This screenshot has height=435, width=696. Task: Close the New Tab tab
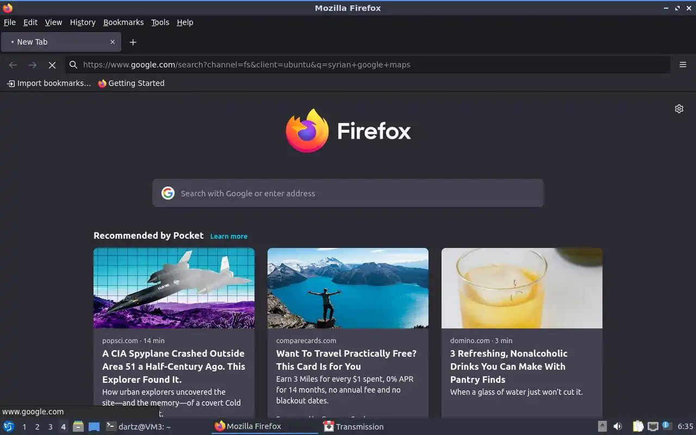coord(113,42)
